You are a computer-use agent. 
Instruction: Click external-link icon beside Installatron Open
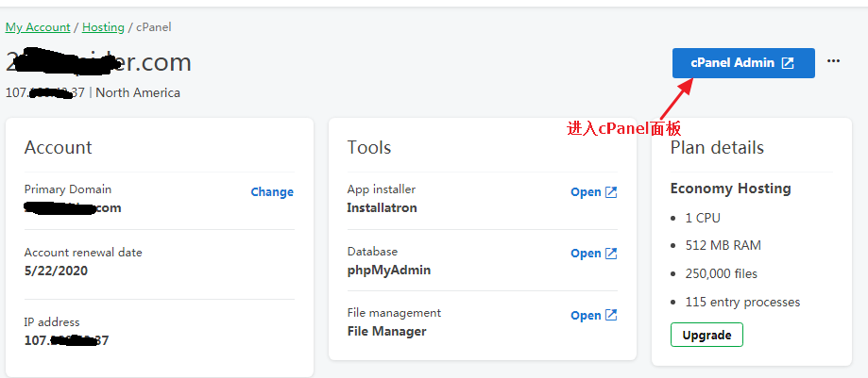point(611,192)
